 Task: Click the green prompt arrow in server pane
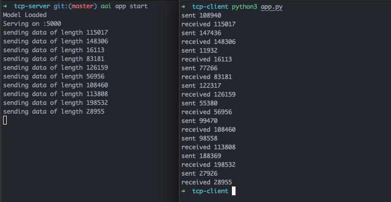point(5,6)
